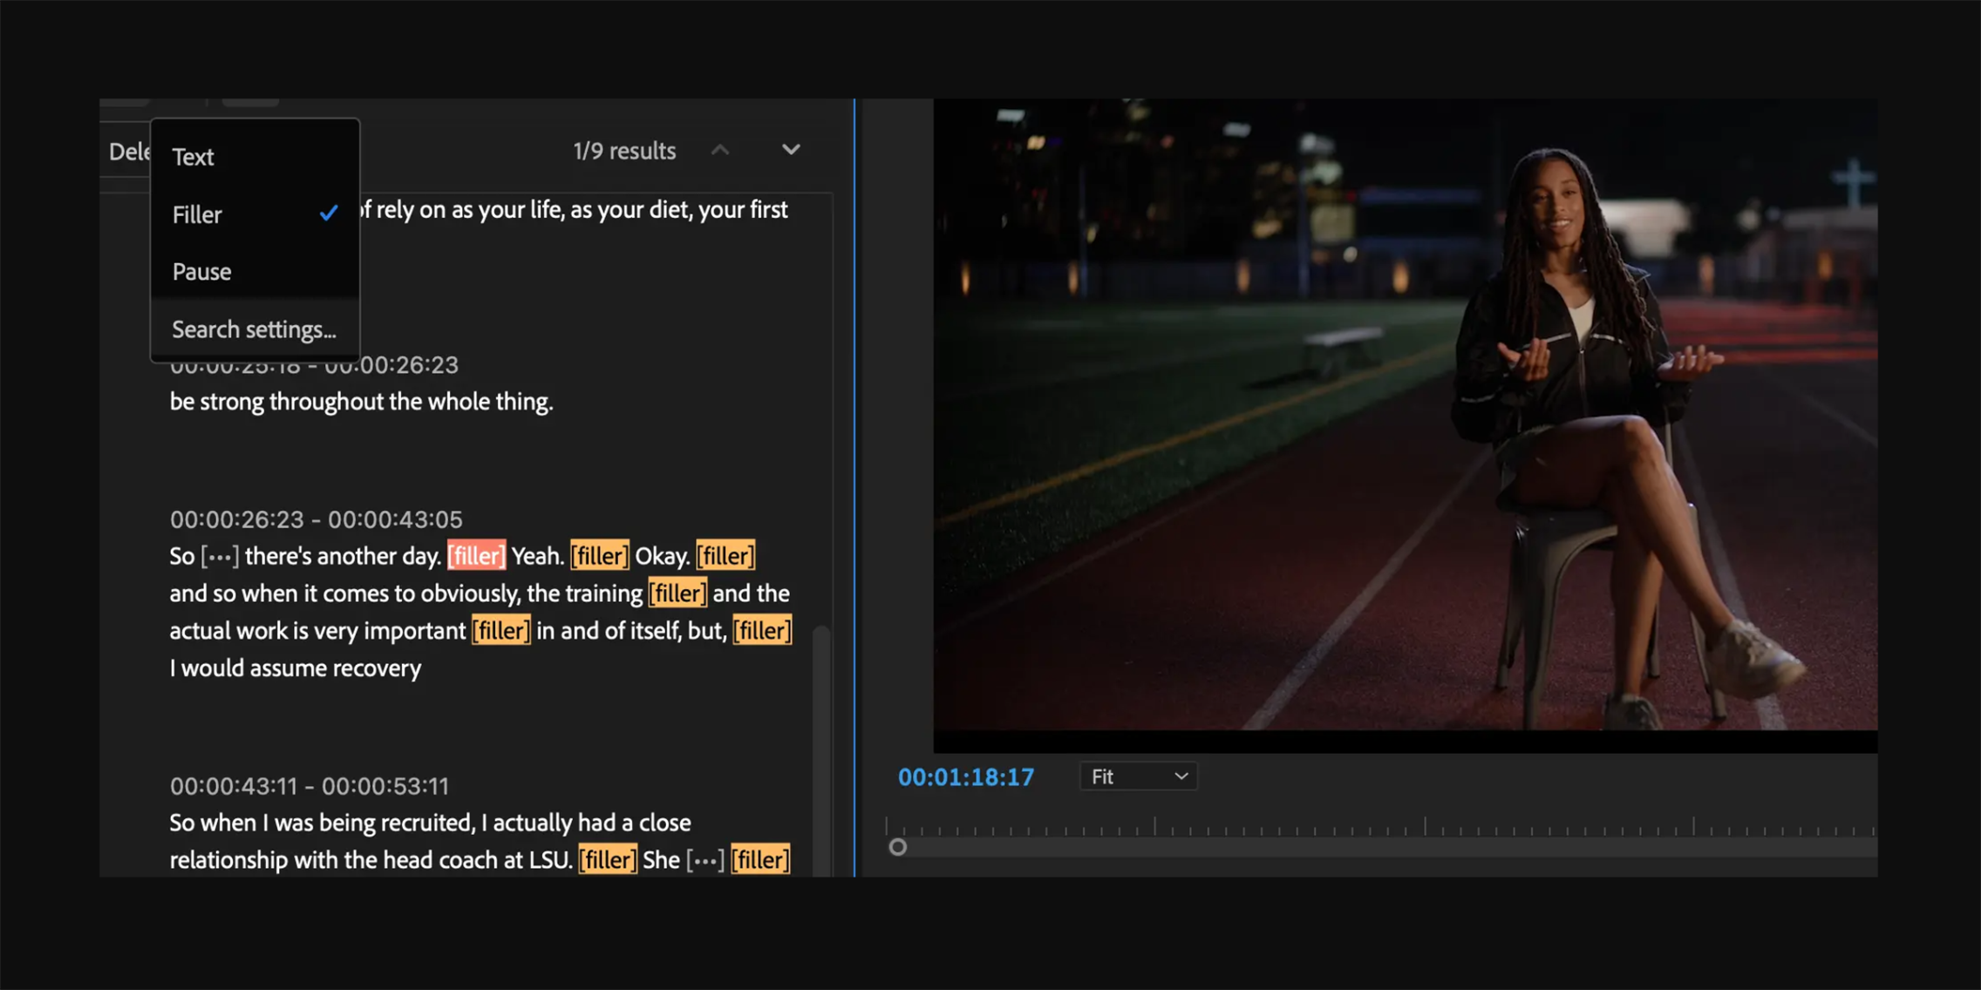Click the filler tag after "head coach at LSU."
The width and height of the screenshot is (1981, 990).
pos(607,859)
